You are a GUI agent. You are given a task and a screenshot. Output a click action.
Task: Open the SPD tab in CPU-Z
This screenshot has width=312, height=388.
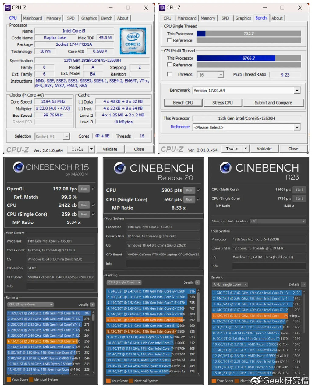coord(71,18)
